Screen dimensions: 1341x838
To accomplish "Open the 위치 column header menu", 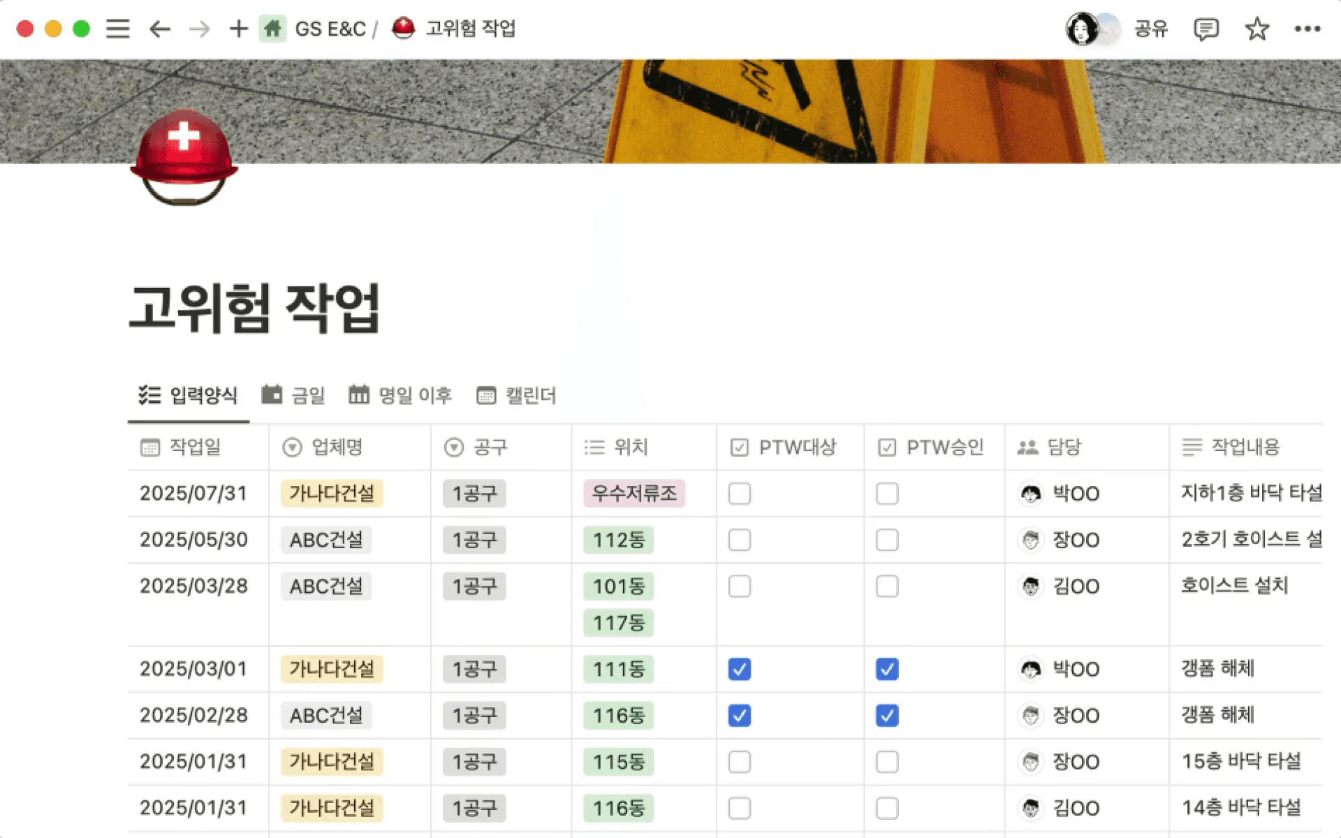I will (x=630, y=447).
